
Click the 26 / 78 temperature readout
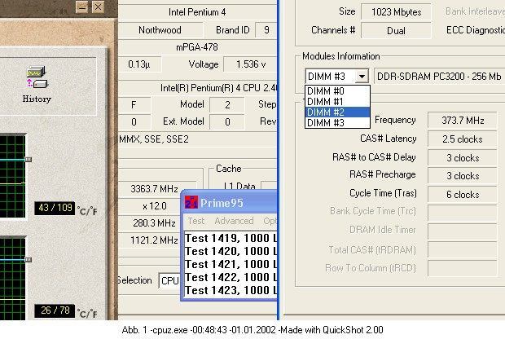(55, 310)
